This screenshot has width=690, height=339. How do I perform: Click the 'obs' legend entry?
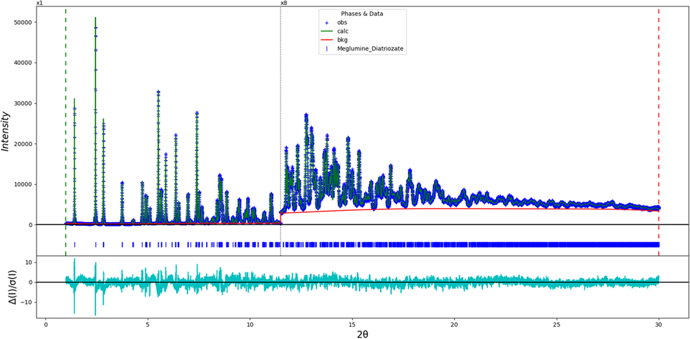point(342,23)
